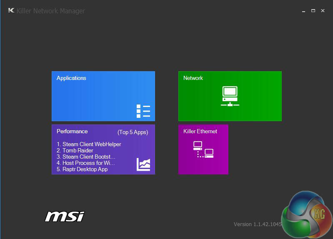This screenshot has width=333, height=239.
Task: Click the applications list icon
Action: coord(143,111)
